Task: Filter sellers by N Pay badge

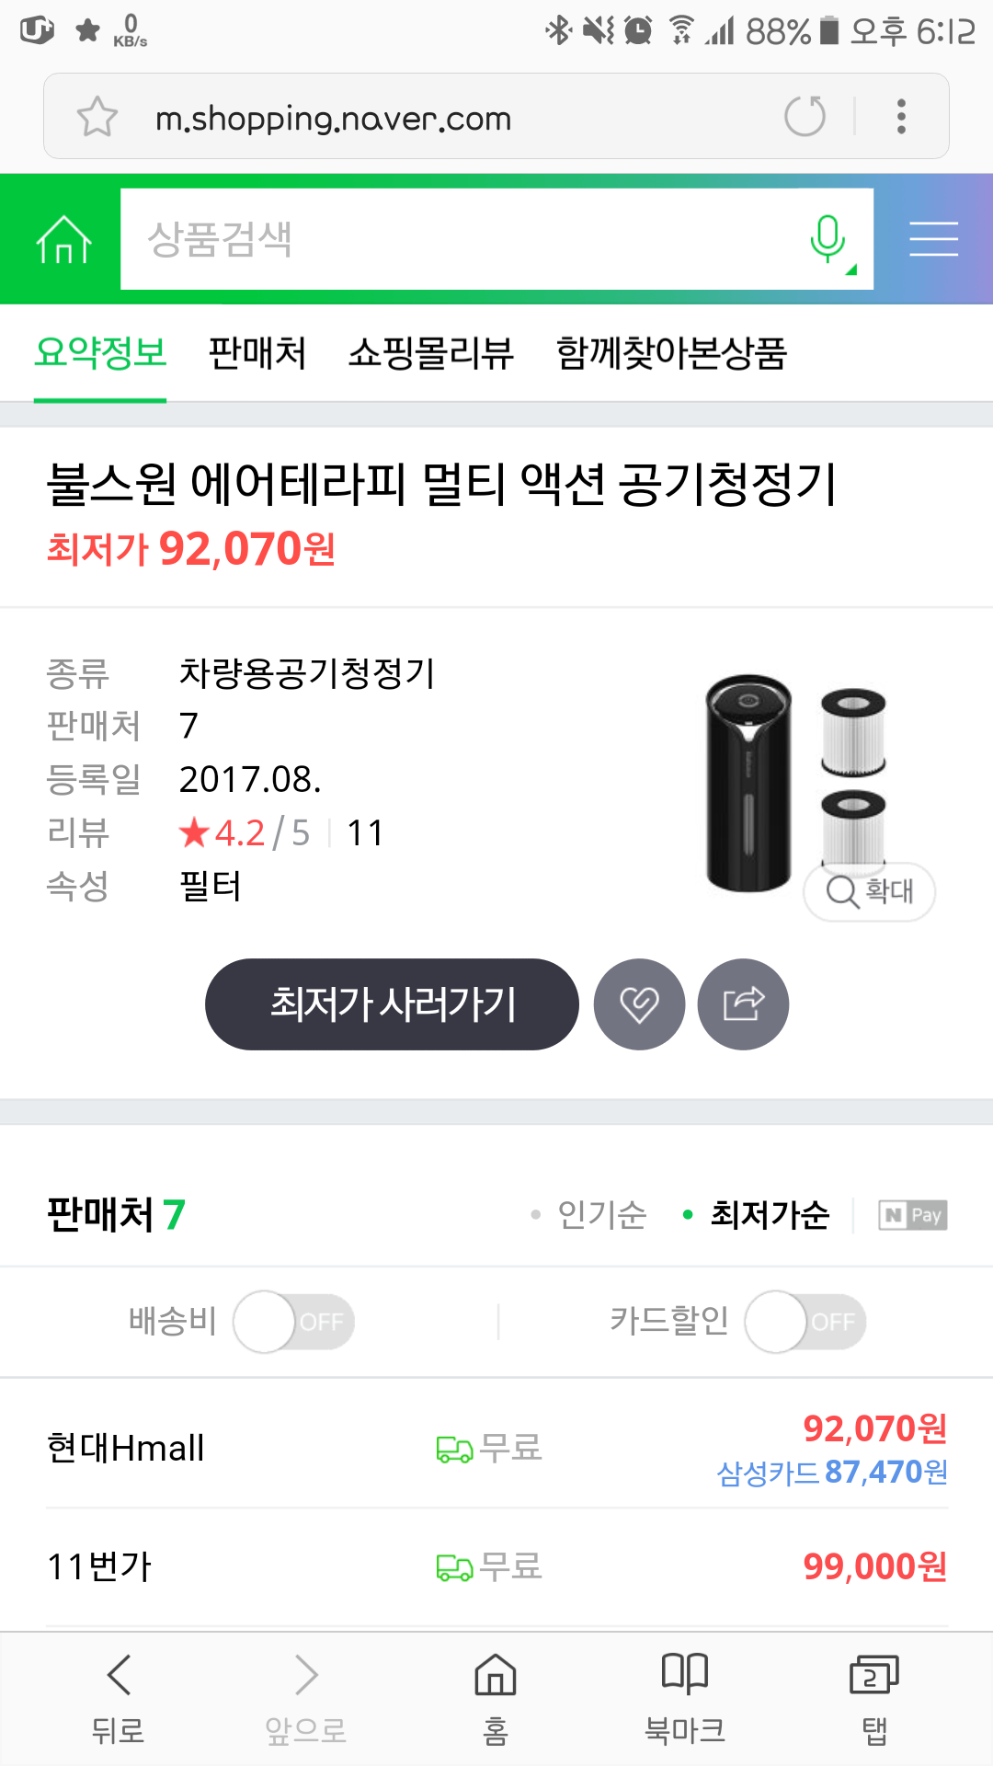Action: tap(912, 1215)
